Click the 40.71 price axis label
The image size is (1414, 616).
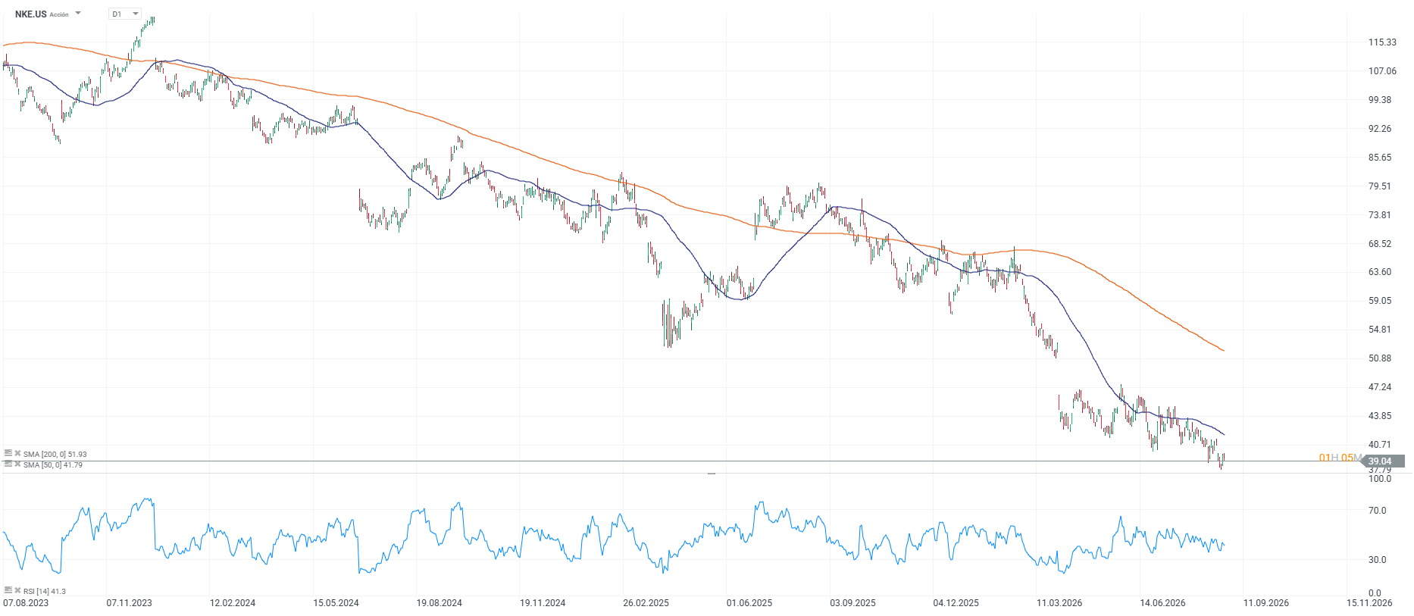click(x=1380, y=445)
